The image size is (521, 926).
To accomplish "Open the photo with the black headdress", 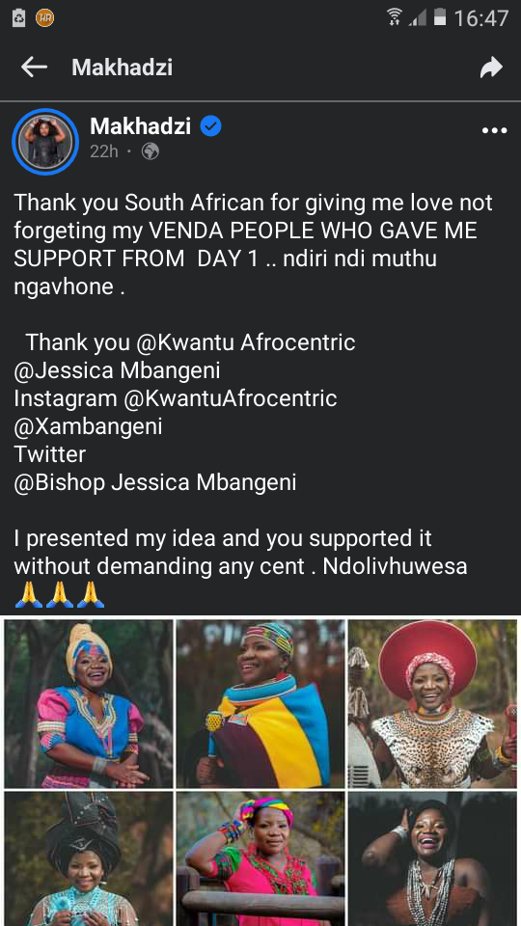I will pyautogui.click(x=89, y=858).
